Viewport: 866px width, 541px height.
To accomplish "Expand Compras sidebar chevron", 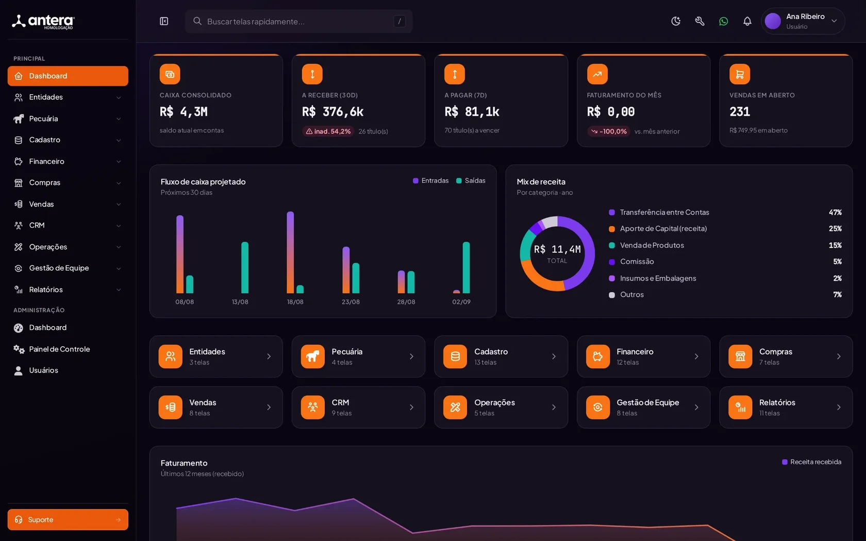I will point(119,183).
